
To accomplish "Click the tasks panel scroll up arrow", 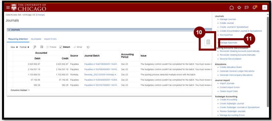I will pos(268,14).
